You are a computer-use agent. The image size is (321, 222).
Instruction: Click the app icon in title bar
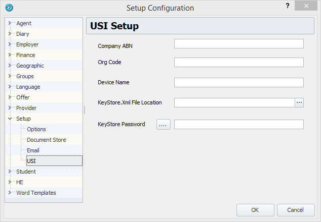coord(9,8)
